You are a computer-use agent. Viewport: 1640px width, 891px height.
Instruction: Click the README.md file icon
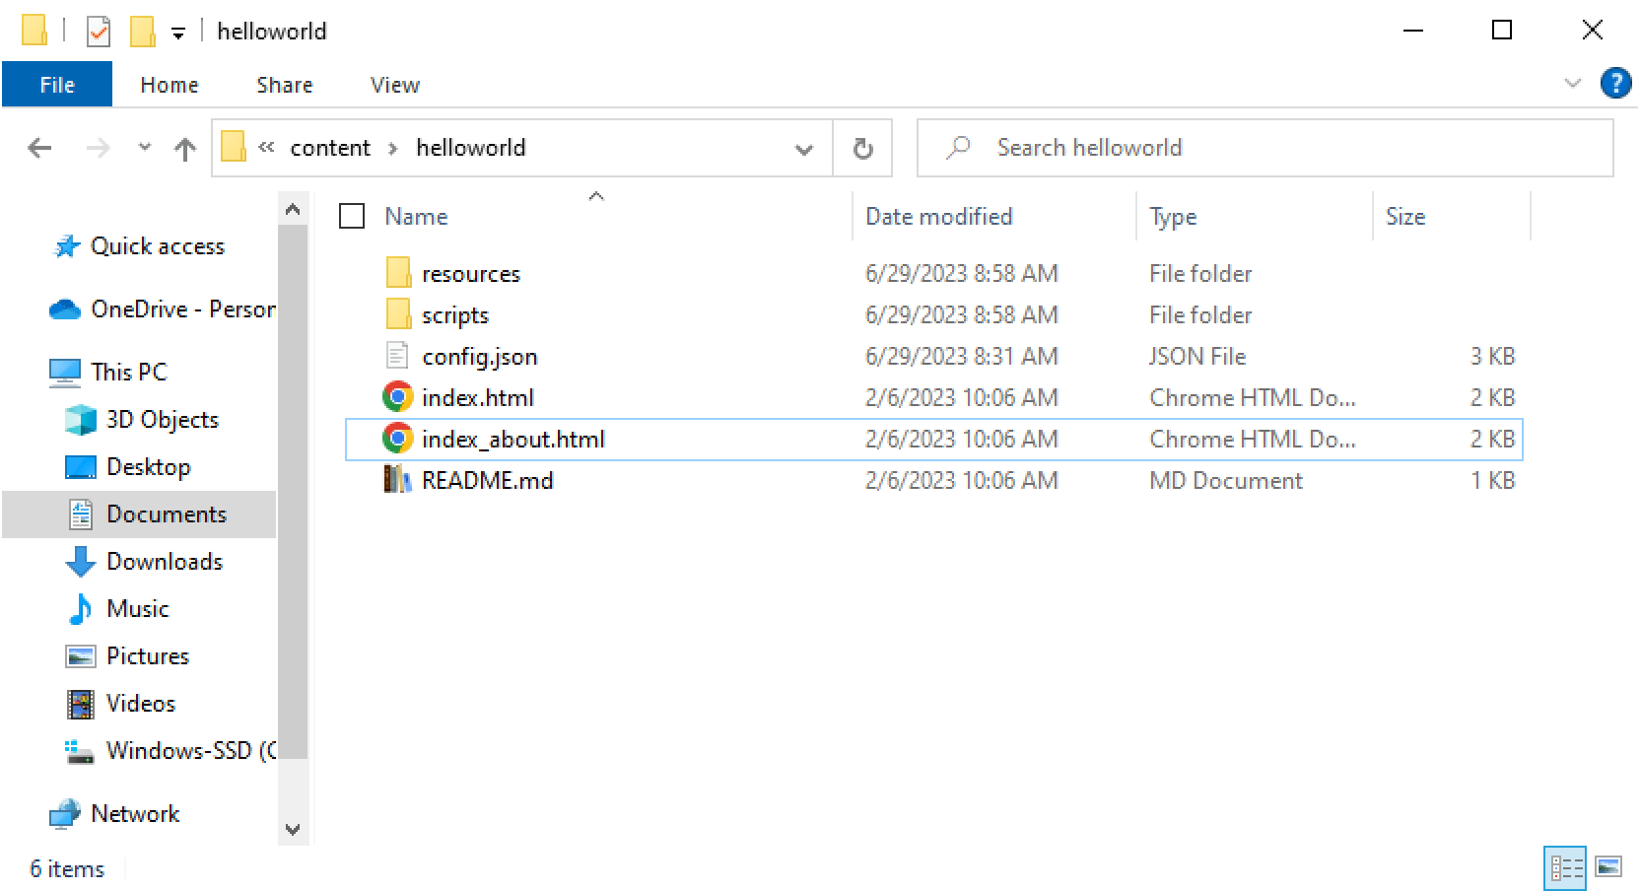[x=397, y=480]
